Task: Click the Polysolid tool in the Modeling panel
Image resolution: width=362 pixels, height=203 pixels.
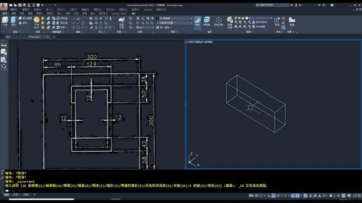Action: click(x=25, y=19)
